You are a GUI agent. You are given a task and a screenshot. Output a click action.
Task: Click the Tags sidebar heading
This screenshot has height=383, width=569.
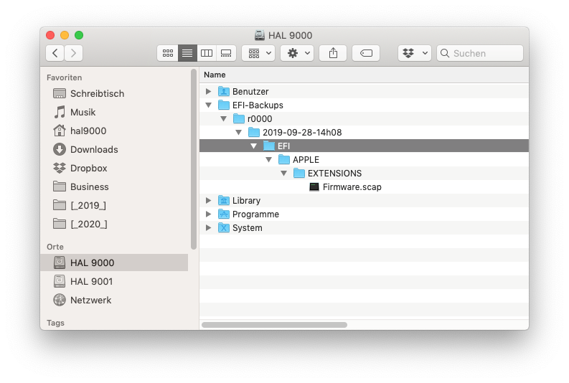[x=55, y=323]
